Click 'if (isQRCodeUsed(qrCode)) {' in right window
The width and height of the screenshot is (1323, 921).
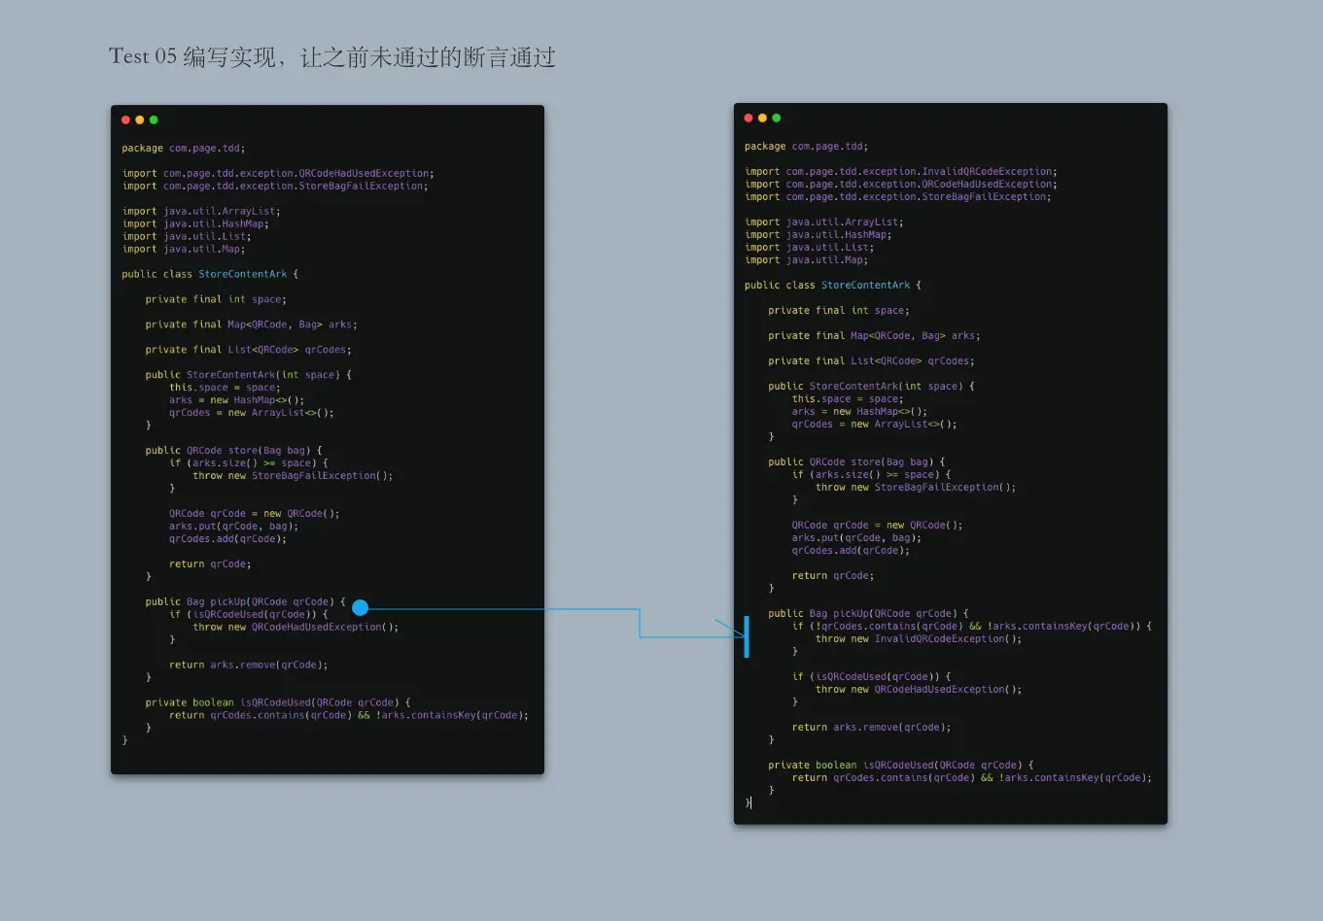(871, 677)
